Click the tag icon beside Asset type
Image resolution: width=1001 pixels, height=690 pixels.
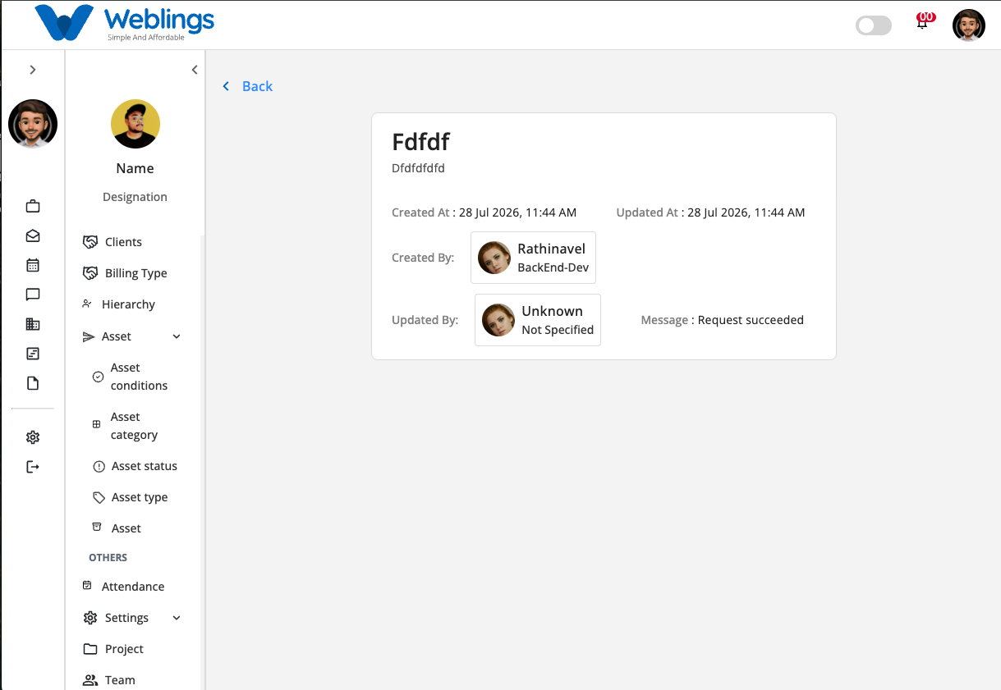pos(99,497)
